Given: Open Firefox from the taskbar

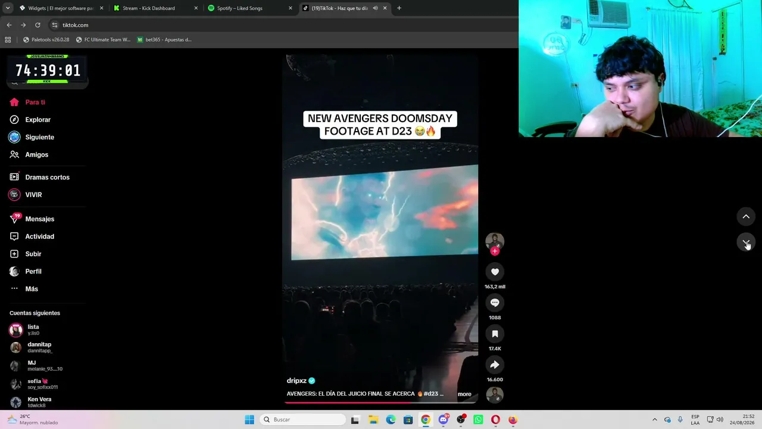Looking at the screenshot, I should coord(513,419).
